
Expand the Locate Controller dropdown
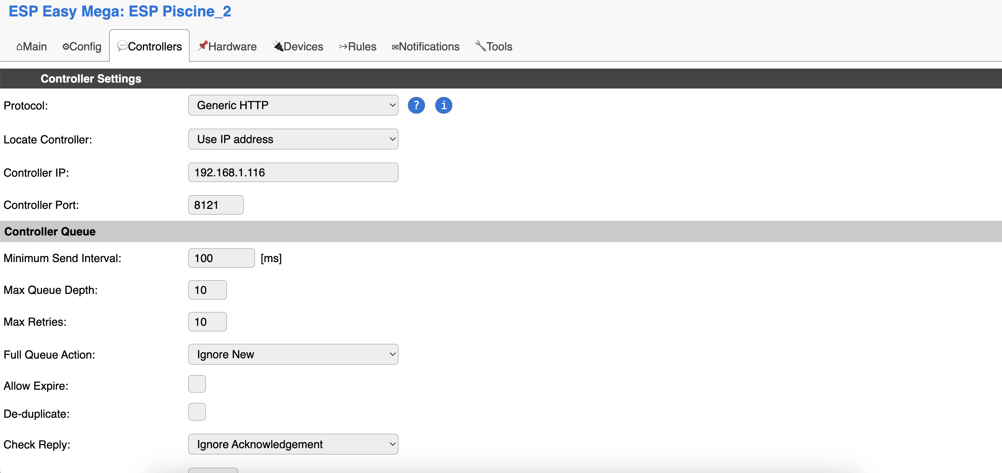point(293,139)
